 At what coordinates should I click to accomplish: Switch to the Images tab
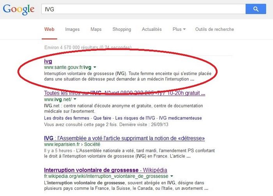(x=72, y=29)
